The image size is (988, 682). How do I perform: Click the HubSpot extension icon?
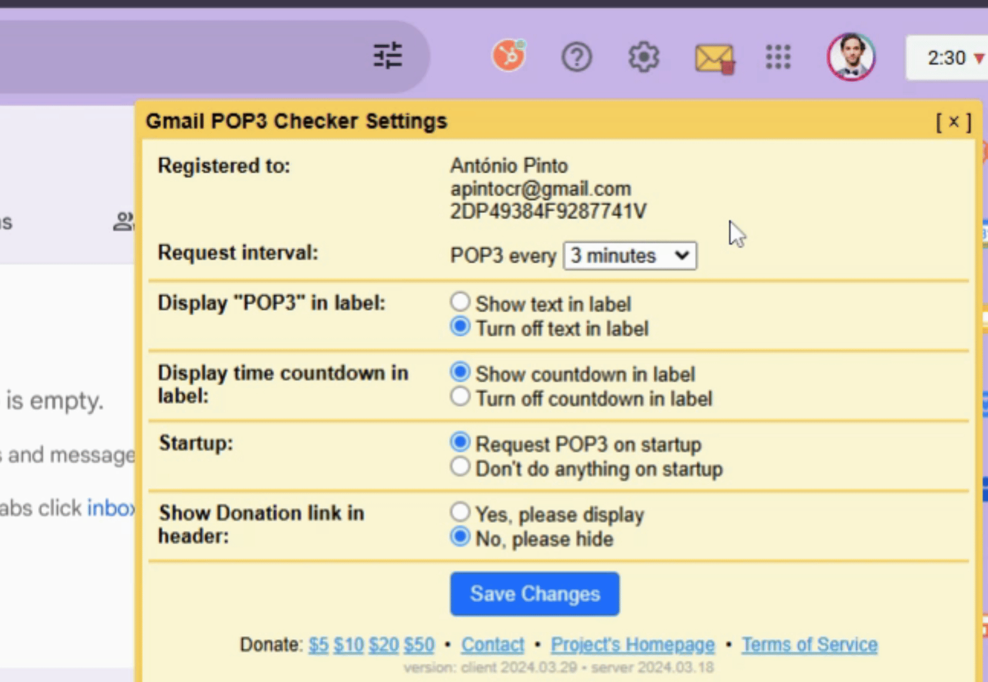(x=509, y=55)
